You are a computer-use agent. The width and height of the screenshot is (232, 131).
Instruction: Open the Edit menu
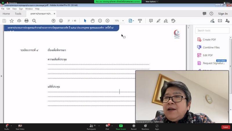click(x=8, y=9)
